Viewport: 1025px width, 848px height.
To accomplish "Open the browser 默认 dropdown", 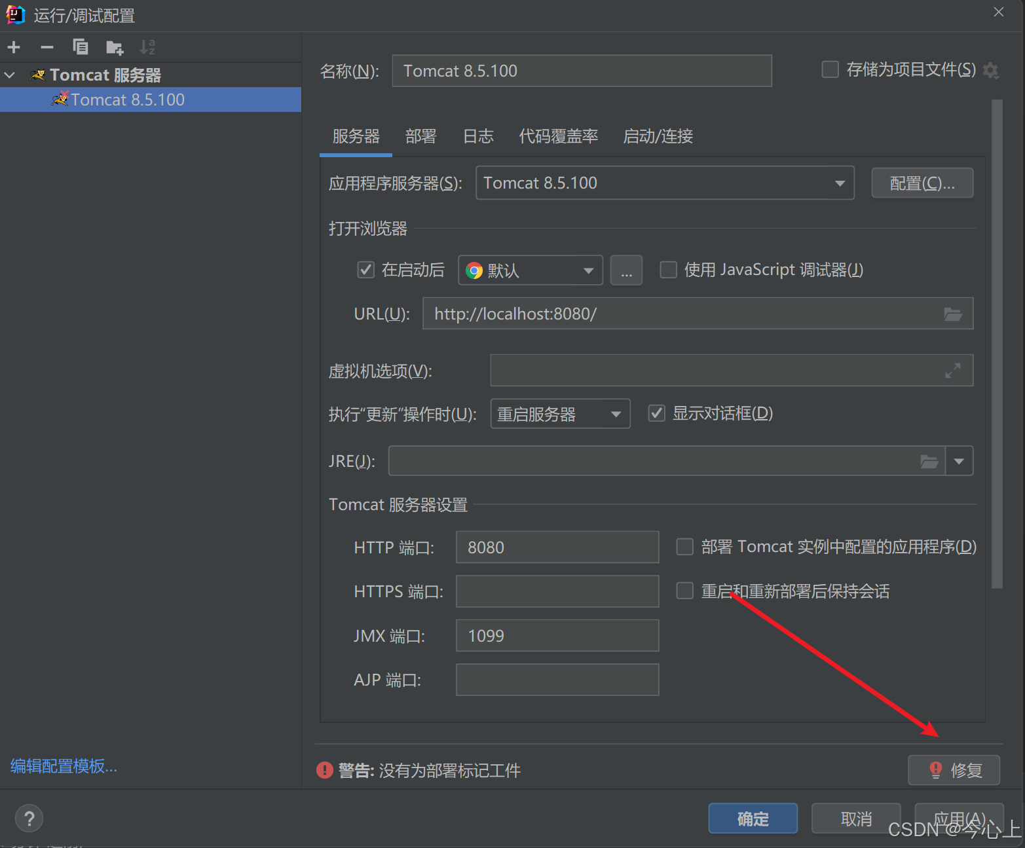I will coord(531,270).
